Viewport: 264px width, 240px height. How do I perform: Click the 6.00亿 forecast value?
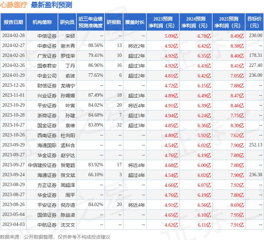pos(204,165)
